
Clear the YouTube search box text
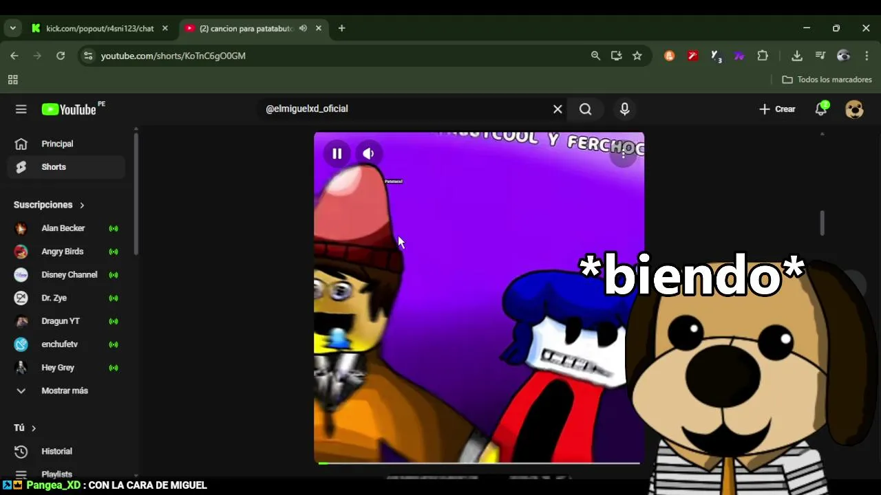click(558, 109)
